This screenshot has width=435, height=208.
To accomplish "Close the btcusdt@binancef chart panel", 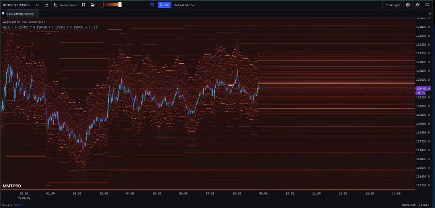I will coord(431,14).
